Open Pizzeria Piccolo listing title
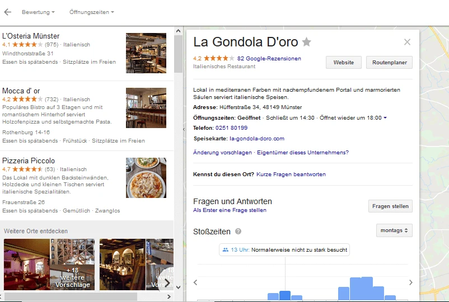The image size is (449, 302). coord(29,161)
